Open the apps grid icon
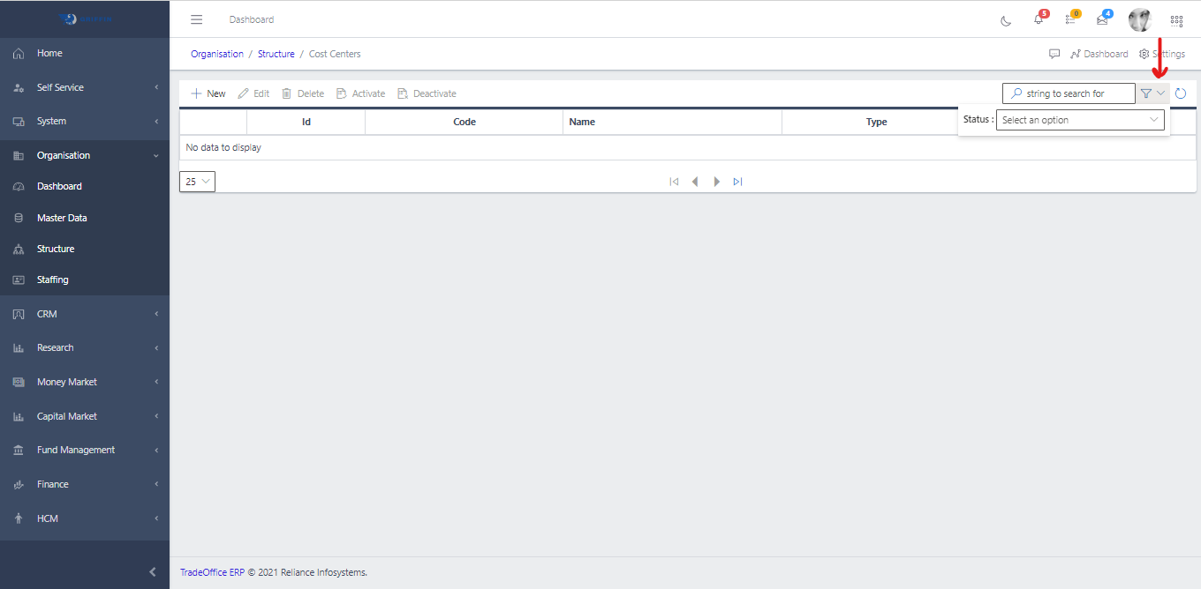1201x589 pixels. 1176,20
